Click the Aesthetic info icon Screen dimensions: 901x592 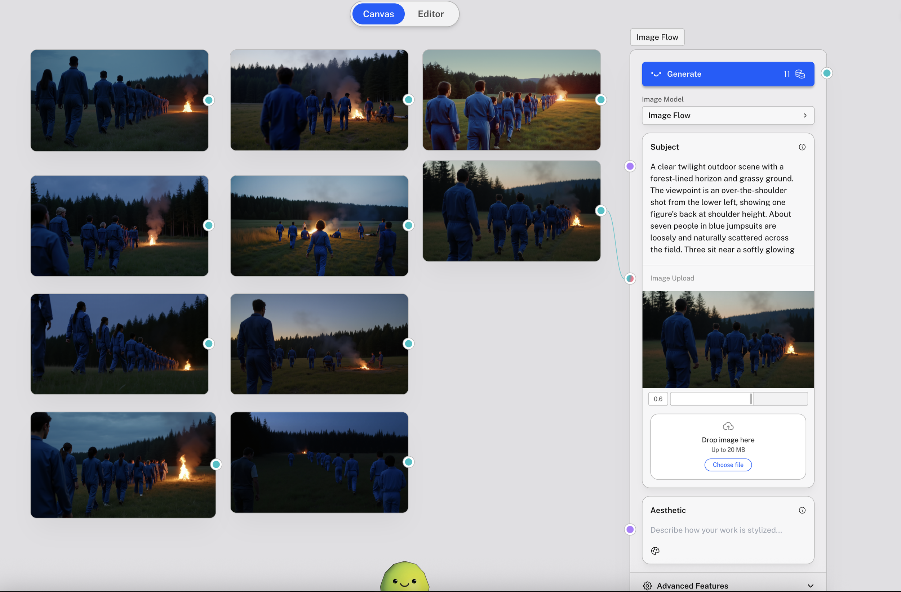coord(802,510)
